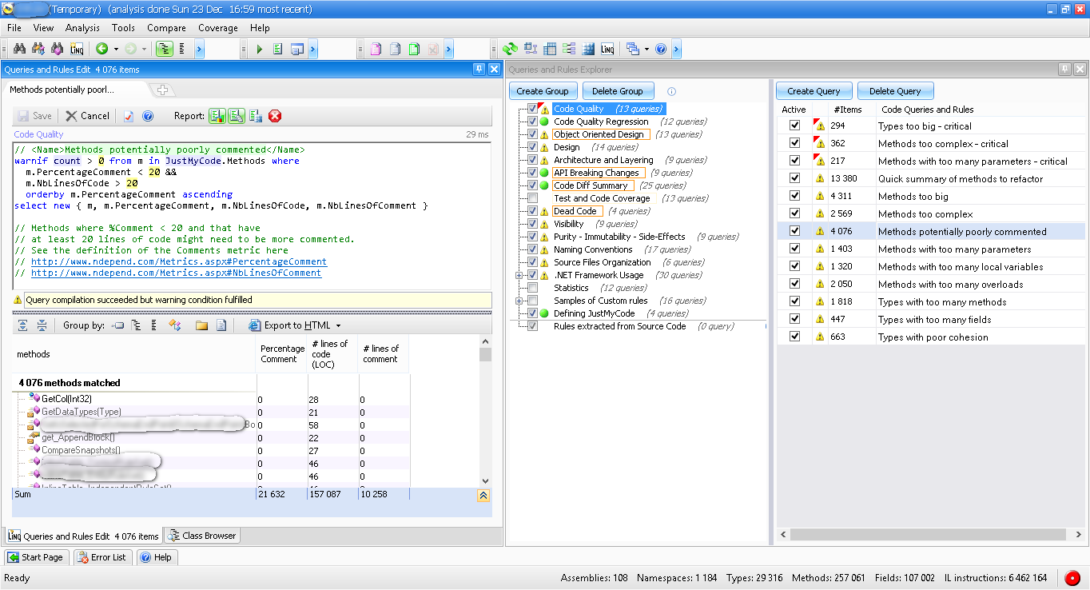
Task: Click the collapse all rows icon in results toolbar
Action: [41, 325]
